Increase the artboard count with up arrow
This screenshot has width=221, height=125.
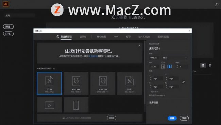pos(177,66)
